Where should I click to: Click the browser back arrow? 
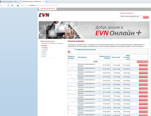[x=1, y=6]
